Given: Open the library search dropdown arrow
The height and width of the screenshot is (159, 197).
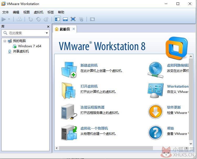Looking at the screenshot, I should coord(47,33).
